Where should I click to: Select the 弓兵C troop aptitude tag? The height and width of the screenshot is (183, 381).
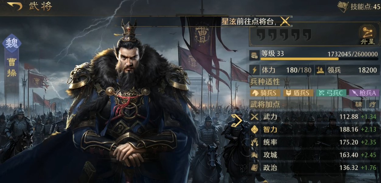[x=331, y=93]
